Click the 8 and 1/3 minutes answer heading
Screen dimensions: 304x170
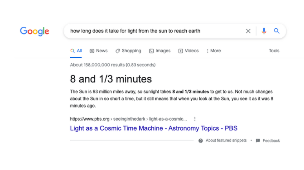tap(111, 79)
